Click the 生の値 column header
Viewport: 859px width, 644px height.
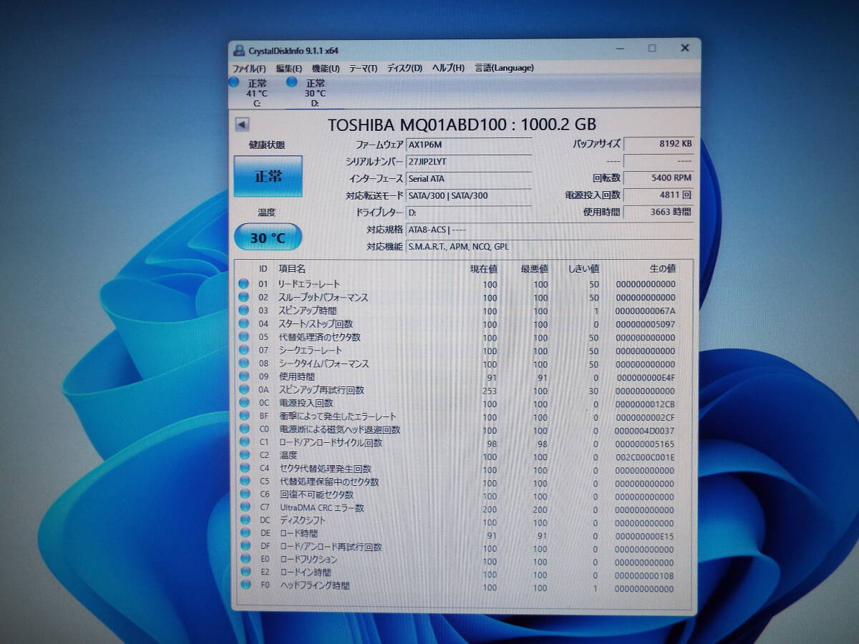click(x=661, y=268)
